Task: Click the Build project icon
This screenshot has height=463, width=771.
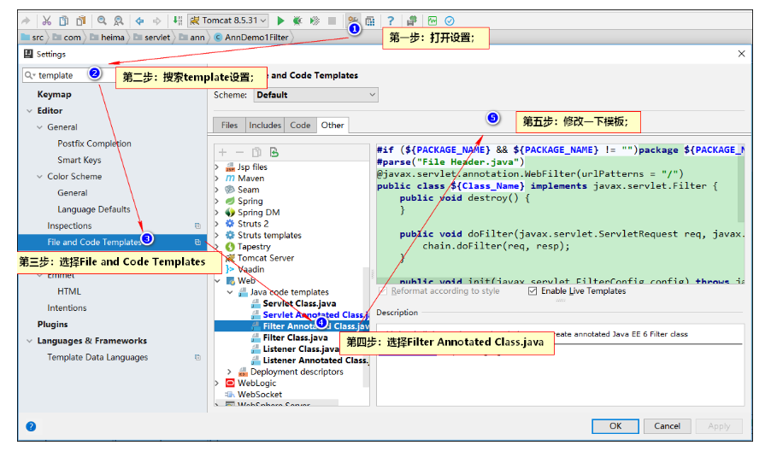Action: [x=178, y=21]
